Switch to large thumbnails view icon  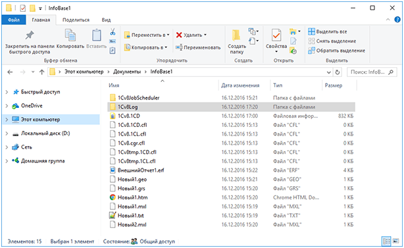(x=395, y=241)
